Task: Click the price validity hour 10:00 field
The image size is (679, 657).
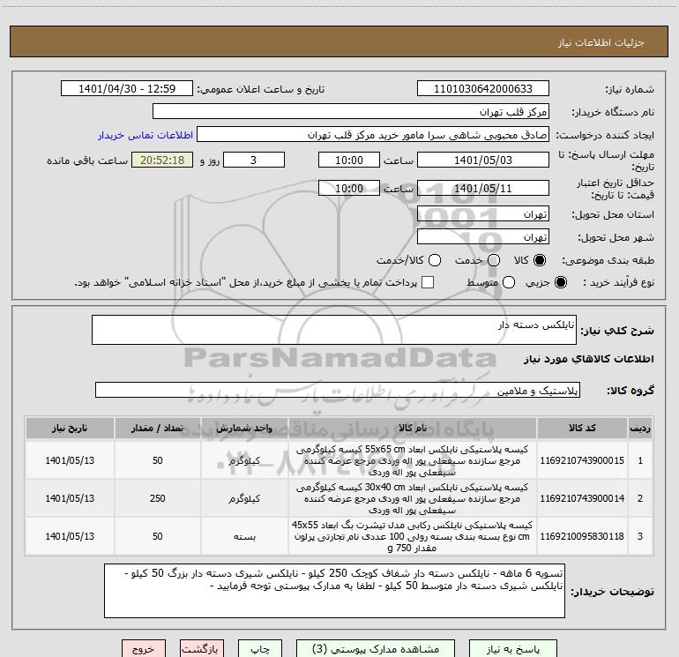Action: 349,188
